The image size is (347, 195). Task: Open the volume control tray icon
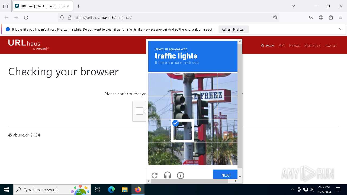(312, 190)
